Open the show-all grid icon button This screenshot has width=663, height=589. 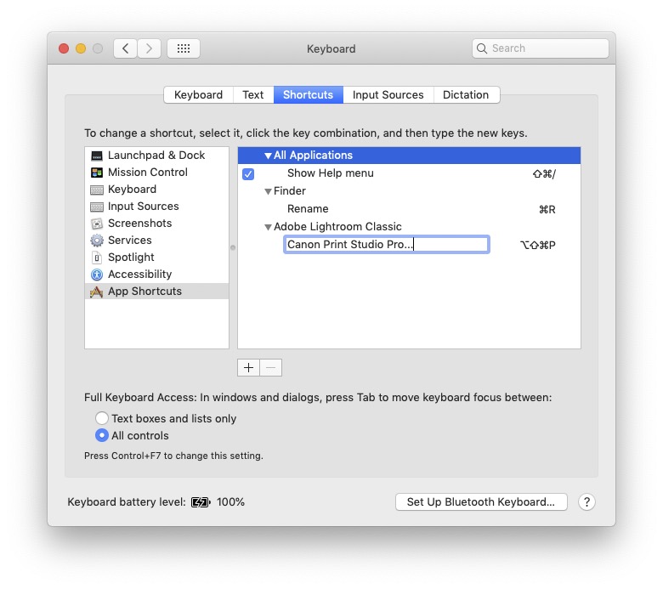click(184, 48)
